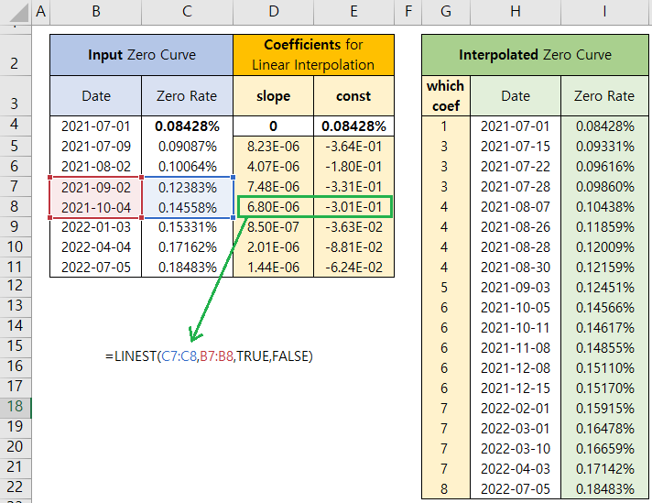Click the 'slope' column heading cell
The image size is (652, 503).
coord(273,95)
